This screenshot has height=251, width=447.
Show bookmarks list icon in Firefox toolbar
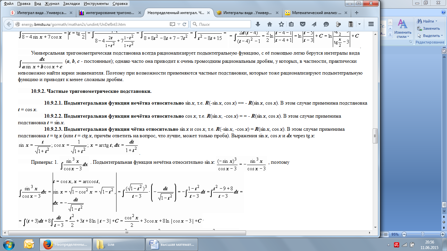[291, 24]
